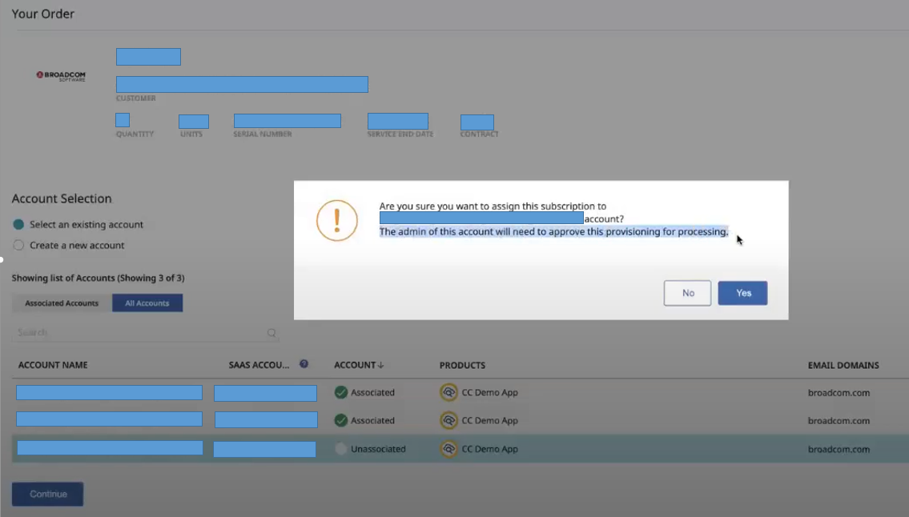Click the PRODUCTS column header
This screenshot has height=517, width=909.
(462, 365)
